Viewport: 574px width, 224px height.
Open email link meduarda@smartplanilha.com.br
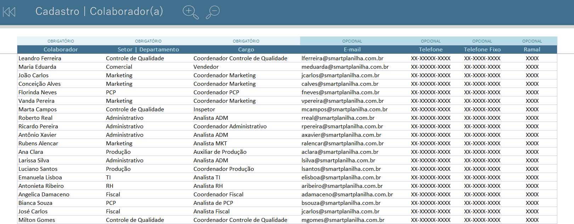tap(345, 67)
